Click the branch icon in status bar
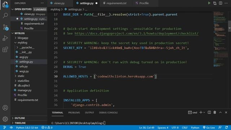The image size is (231, 130). (x=5, y=127)
